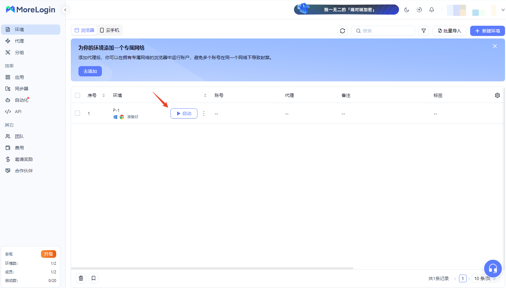The width and height of the screenshot is (506, 288).
Task: Select the checkbox for row P-1
Action: pos(77,113)
